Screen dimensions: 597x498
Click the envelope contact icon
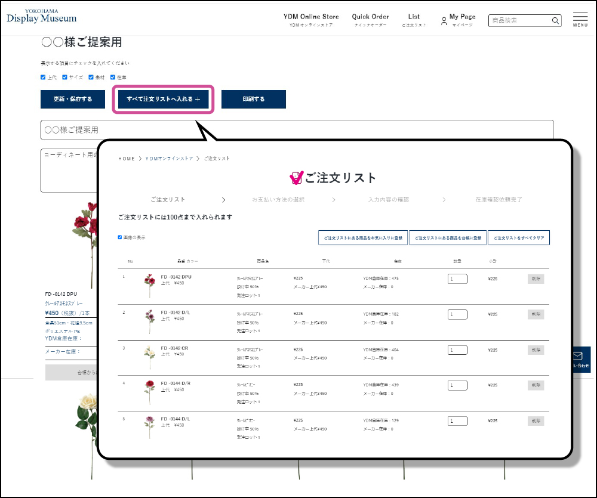(577, 355)
